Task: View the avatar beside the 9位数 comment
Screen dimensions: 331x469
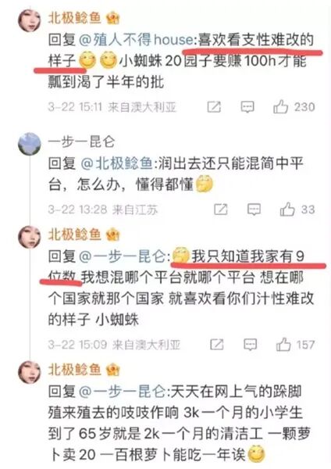Action: (30, 237)
